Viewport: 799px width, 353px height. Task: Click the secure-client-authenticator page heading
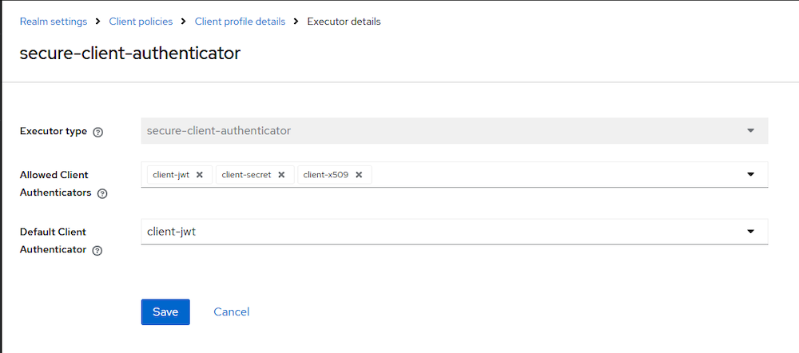tap(130, 54)
